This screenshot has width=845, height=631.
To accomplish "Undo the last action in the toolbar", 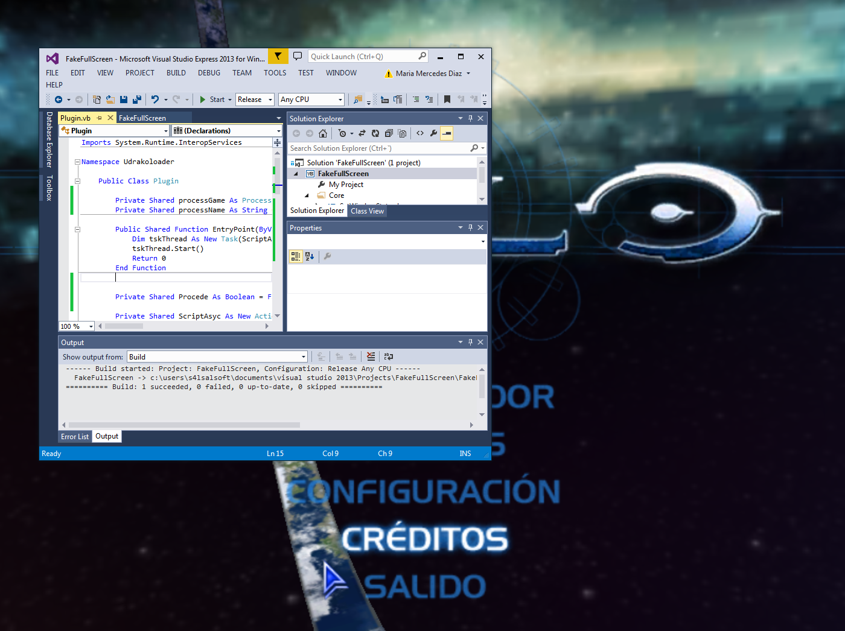I will pyautogui.click(x=155, y=100).
